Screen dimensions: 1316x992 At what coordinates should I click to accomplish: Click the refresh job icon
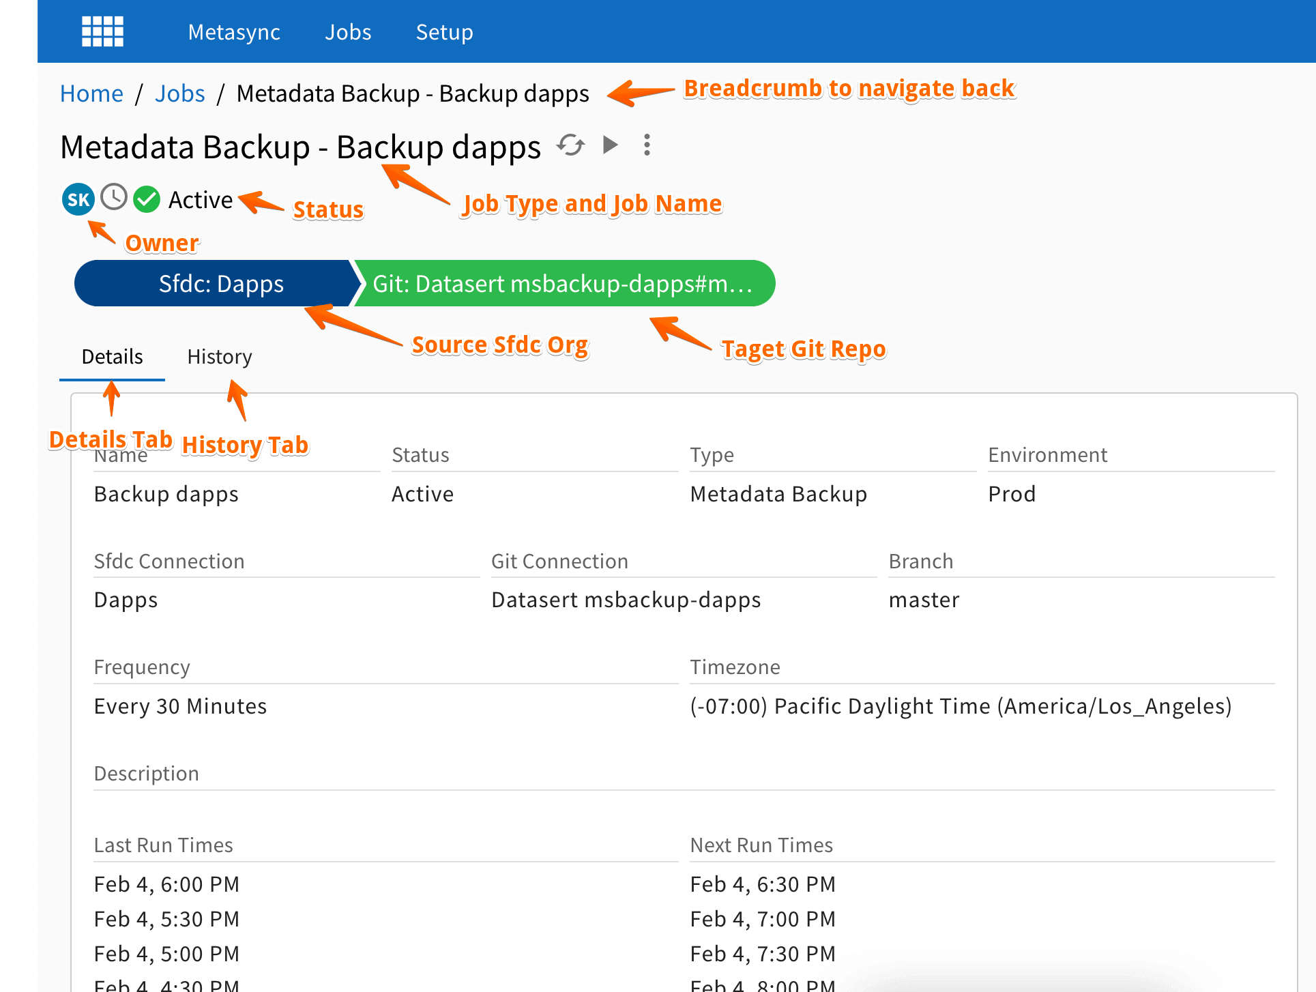coord(570,145)
